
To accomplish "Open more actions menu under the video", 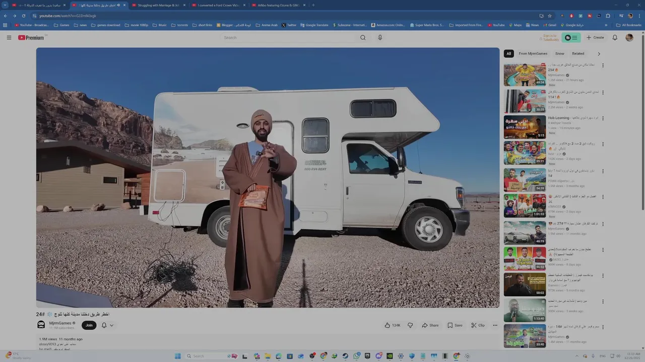I will tap(495, 325).
